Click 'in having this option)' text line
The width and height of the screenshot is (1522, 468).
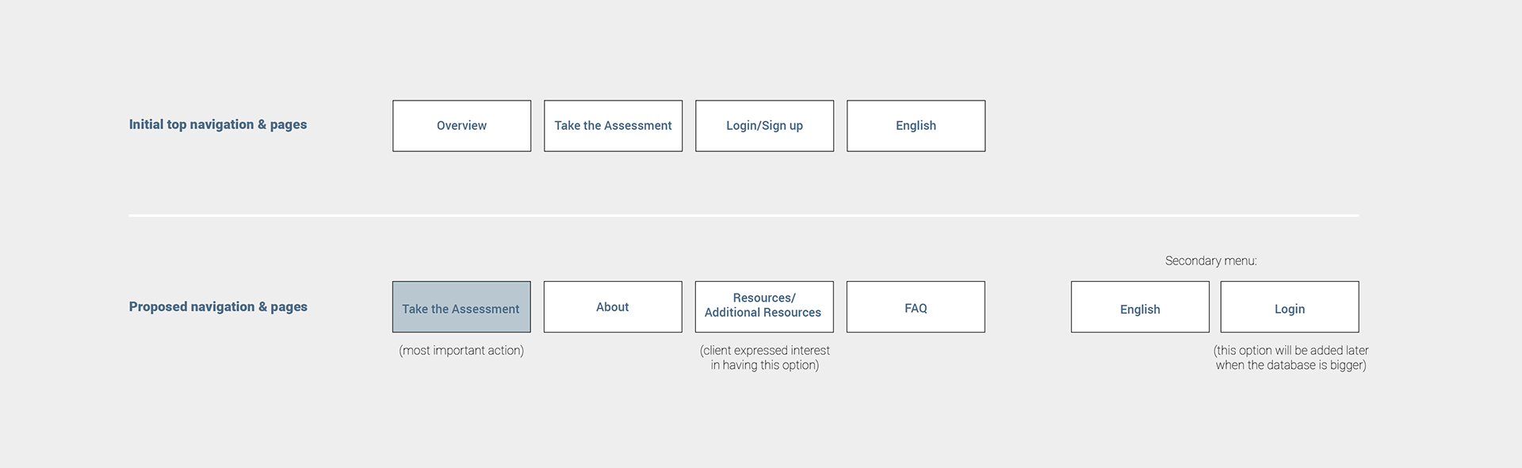point(765,365)
